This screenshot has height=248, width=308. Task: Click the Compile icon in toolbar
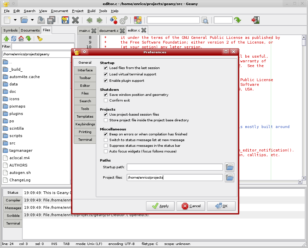(114, 20)
